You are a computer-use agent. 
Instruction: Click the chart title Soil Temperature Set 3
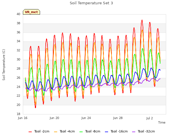[91, 3]
